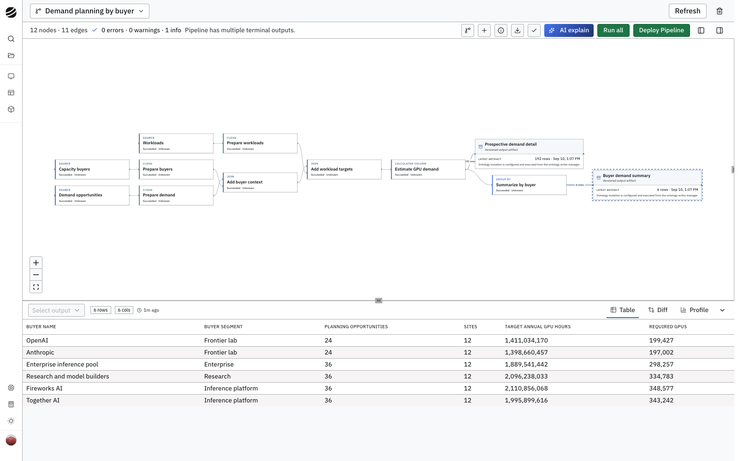Click the right-edge panel handle on the canvas

point(733,170)
